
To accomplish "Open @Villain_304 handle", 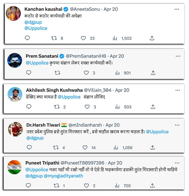I will click(98, 90).
